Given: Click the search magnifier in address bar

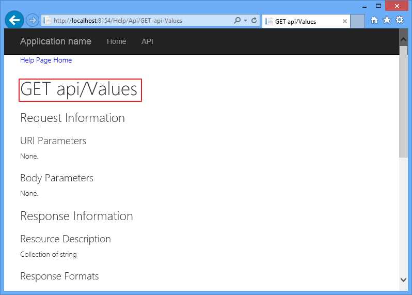Looking at the screenshot, I should pos(237,20).
